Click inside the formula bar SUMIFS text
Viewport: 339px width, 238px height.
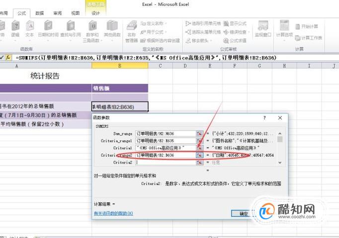146,58
